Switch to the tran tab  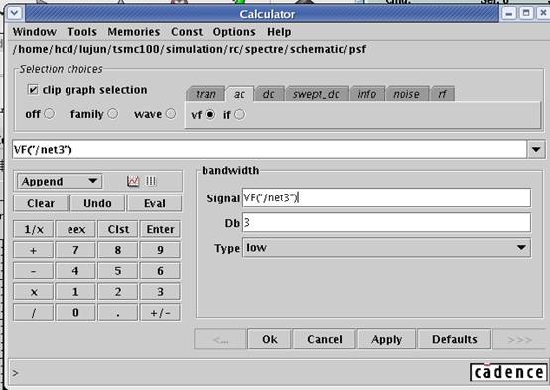[206, 94]
